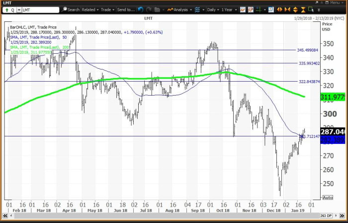Click the 322.843874 level label

click(309, 82)
